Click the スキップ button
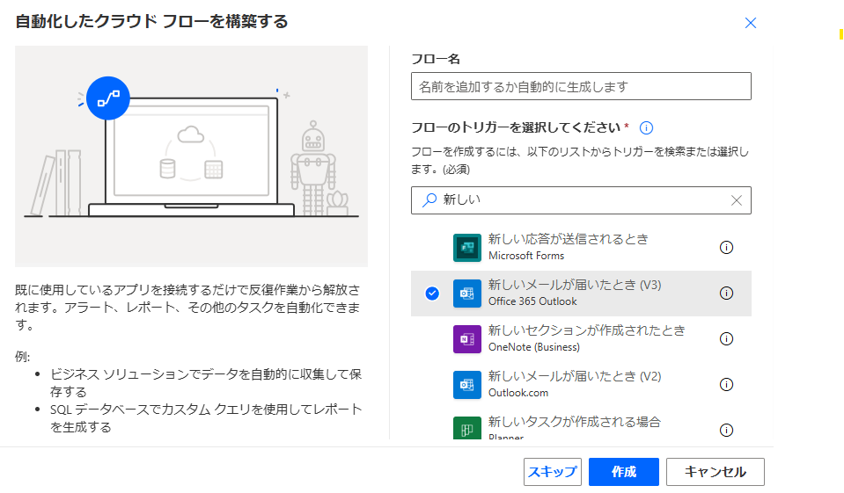The height and width of the screenshot is (493, 844). pyautogui.click(x=553, y=472)
